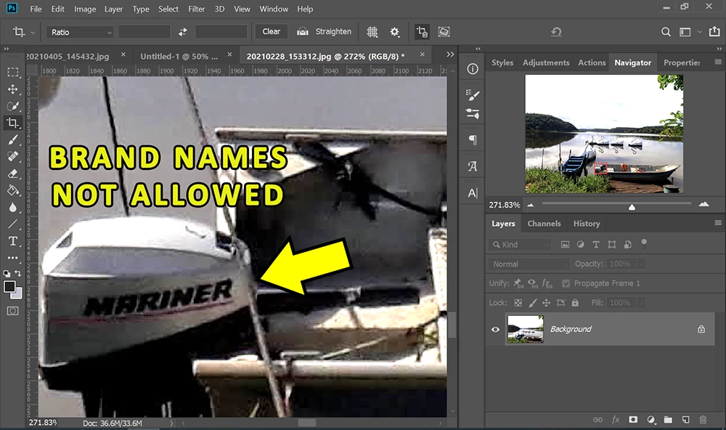726x430 pixels.
Task: Open the Normal blend mode dropdown
Action: pos(529,264)
